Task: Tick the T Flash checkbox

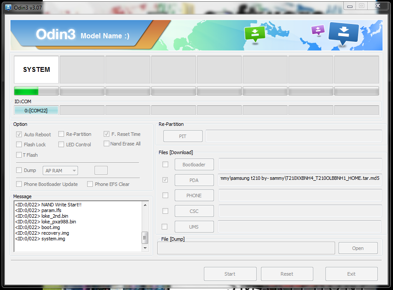Action: [19, 155]
